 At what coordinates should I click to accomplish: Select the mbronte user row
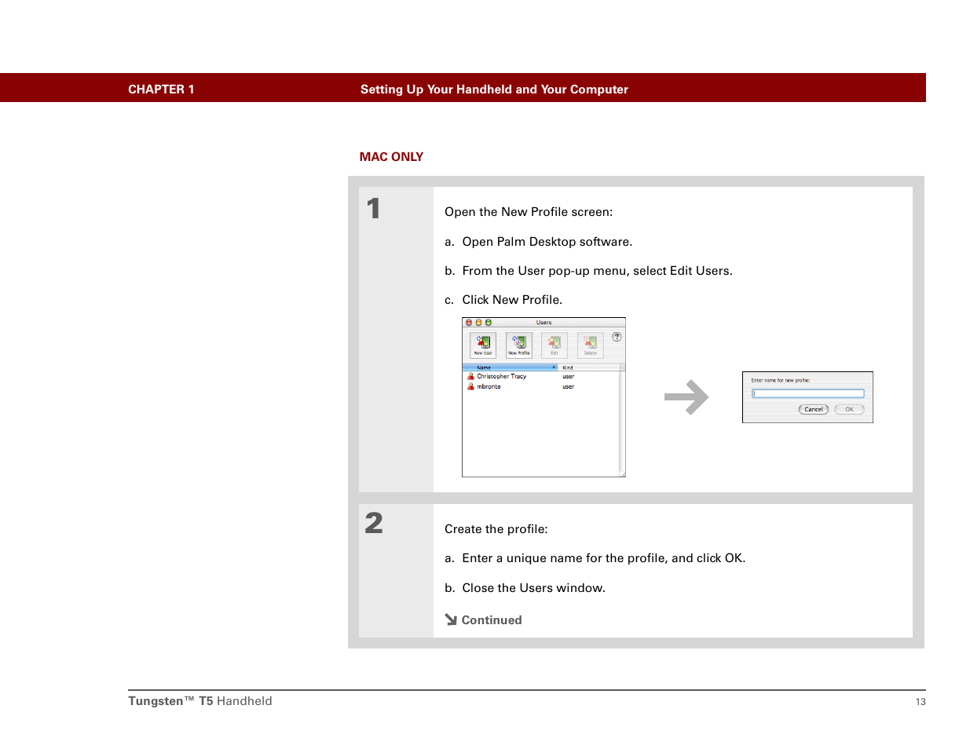tap(540, 387)
